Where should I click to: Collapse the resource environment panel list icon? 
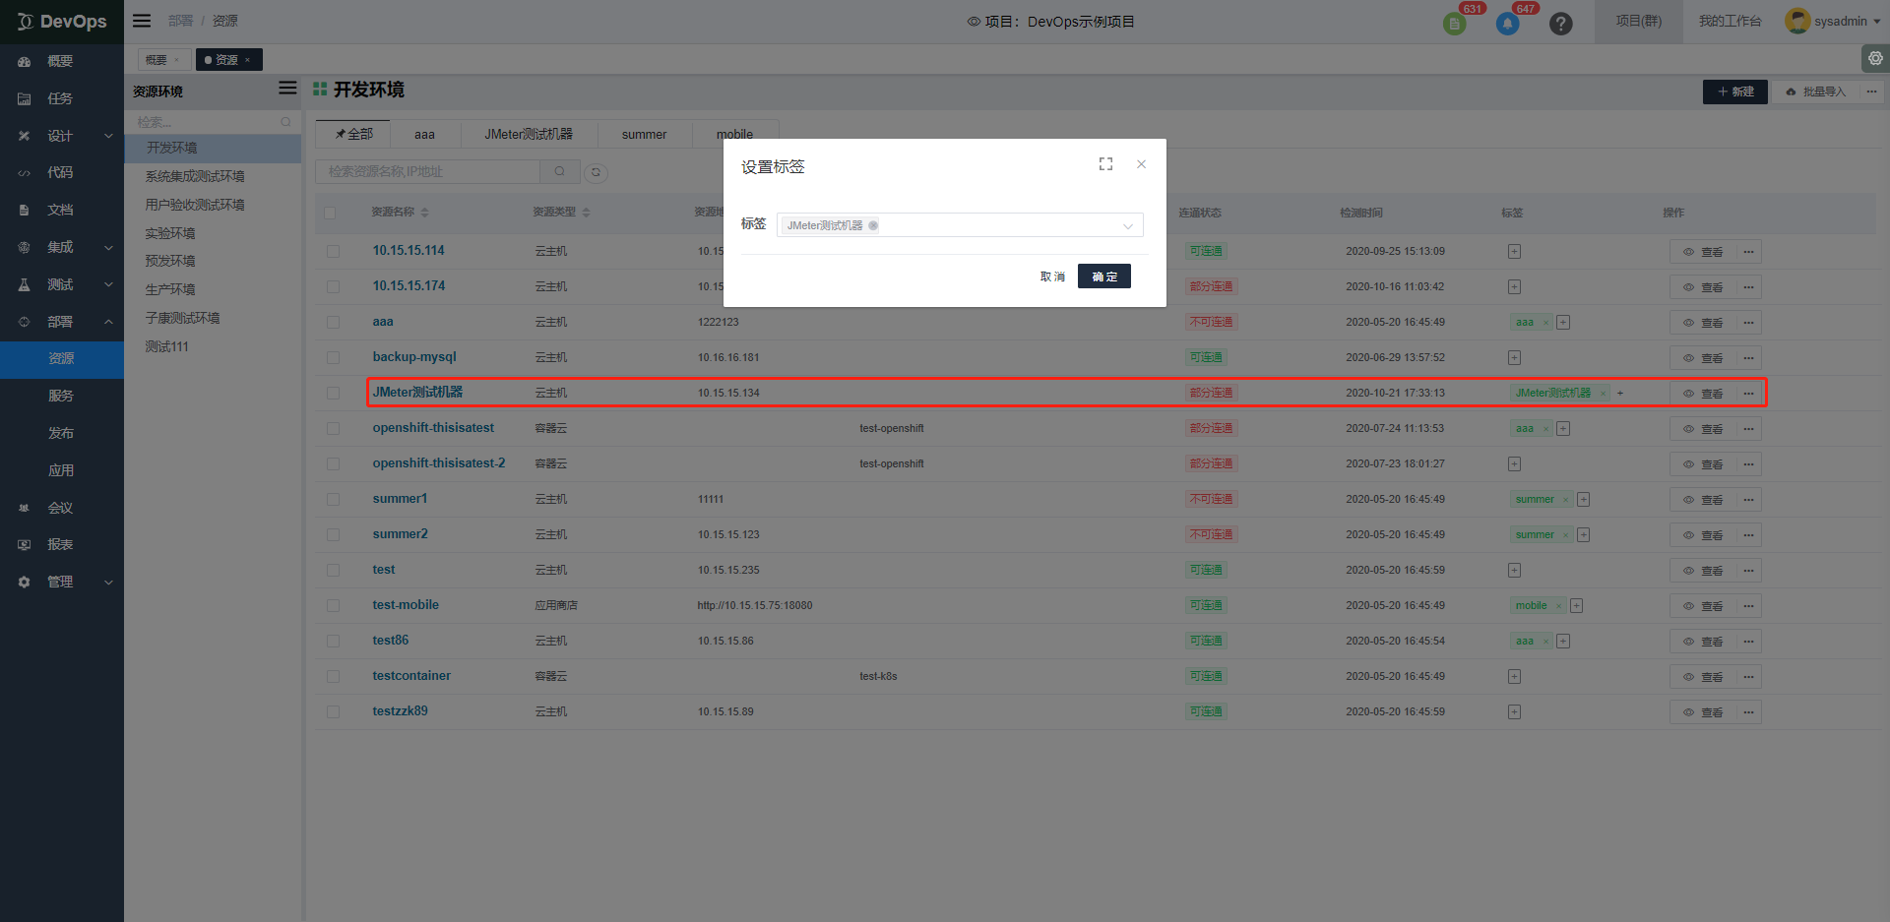point(287,89)
